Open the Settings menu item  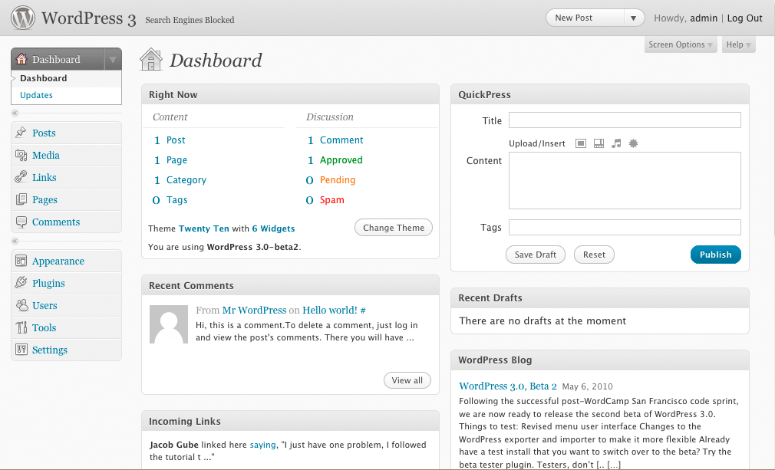[x=49, y=350]
